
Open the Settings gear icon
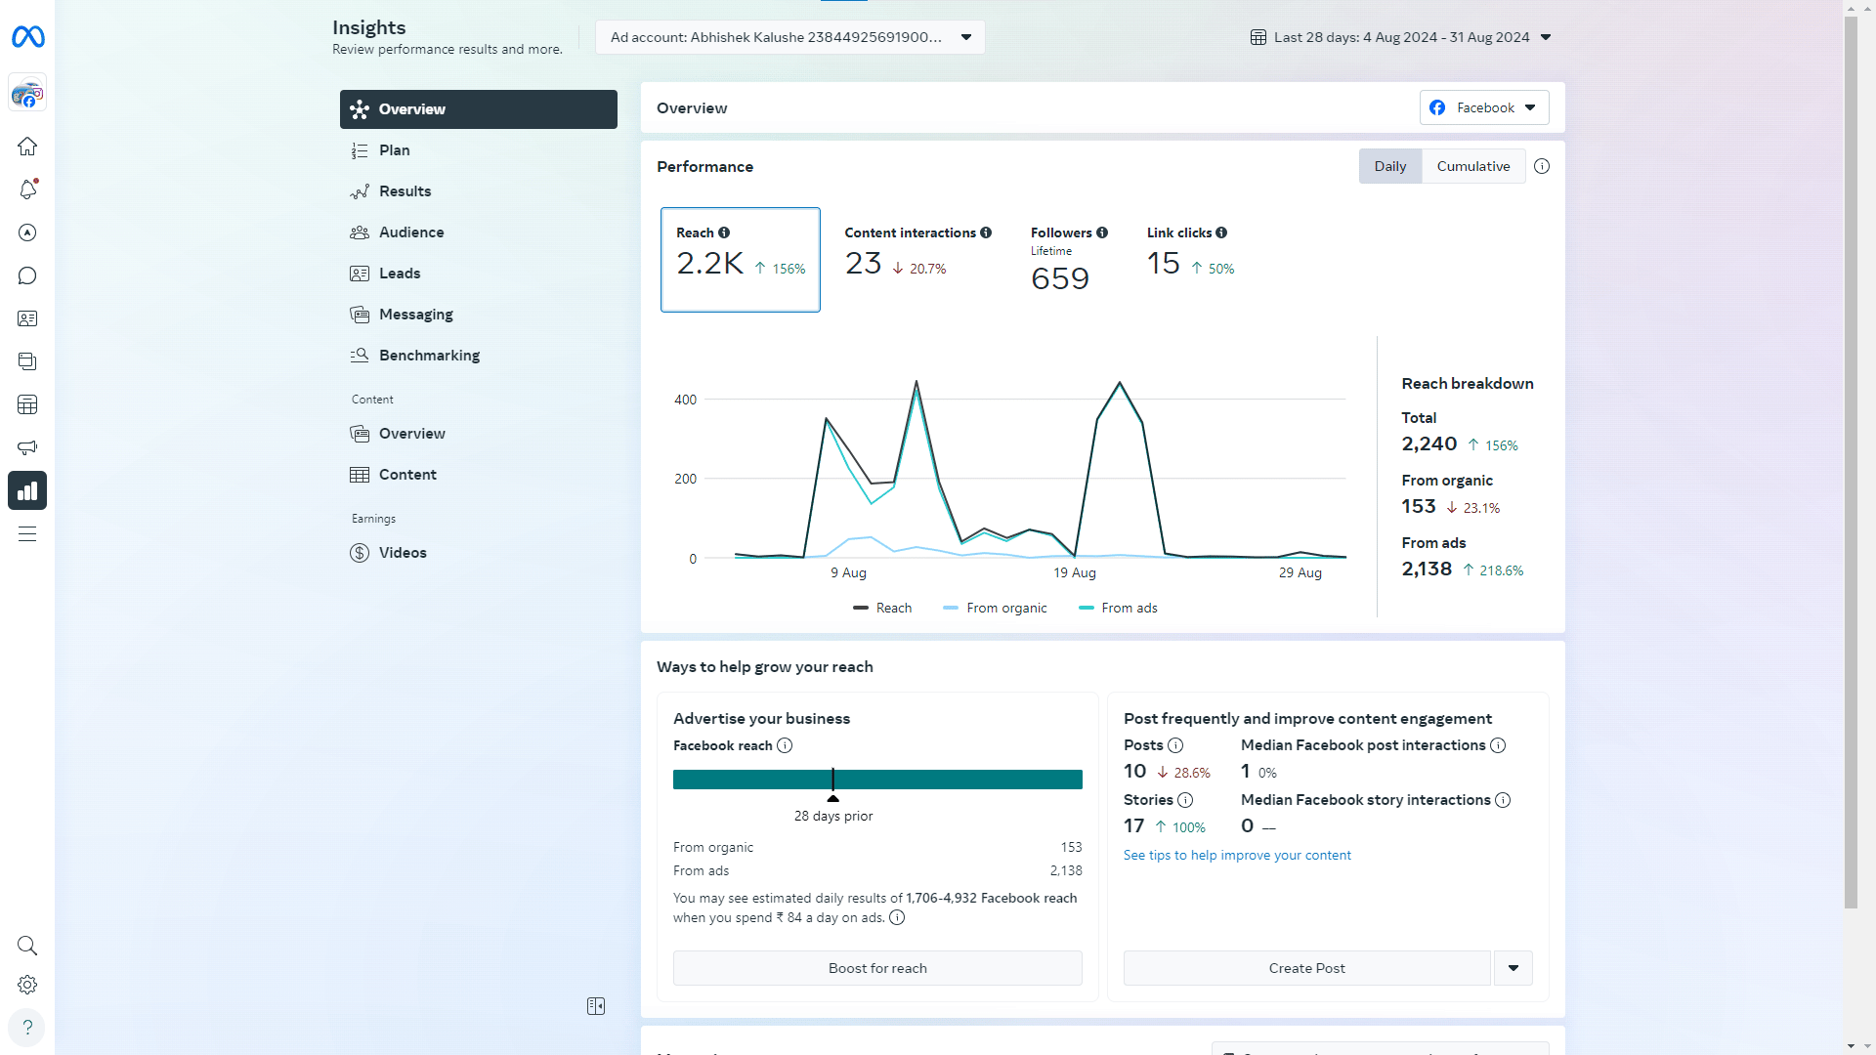27,985
